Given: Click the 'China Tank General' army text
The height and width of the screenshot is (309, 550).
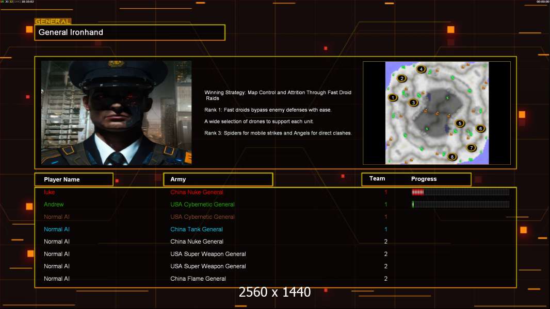Looking at the screenshot, I should click(197, 229).
